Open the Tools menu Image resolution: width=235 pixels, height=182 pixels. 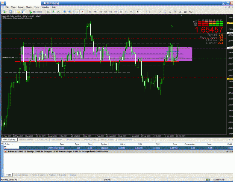click(x=37, y=7)
